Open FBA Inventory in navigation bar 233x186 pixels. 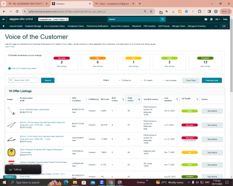point(150,26)
